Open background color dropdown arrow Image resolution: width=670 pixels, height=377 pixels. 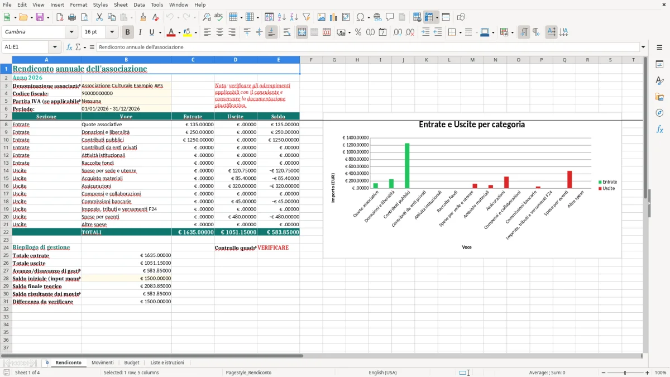195,32
